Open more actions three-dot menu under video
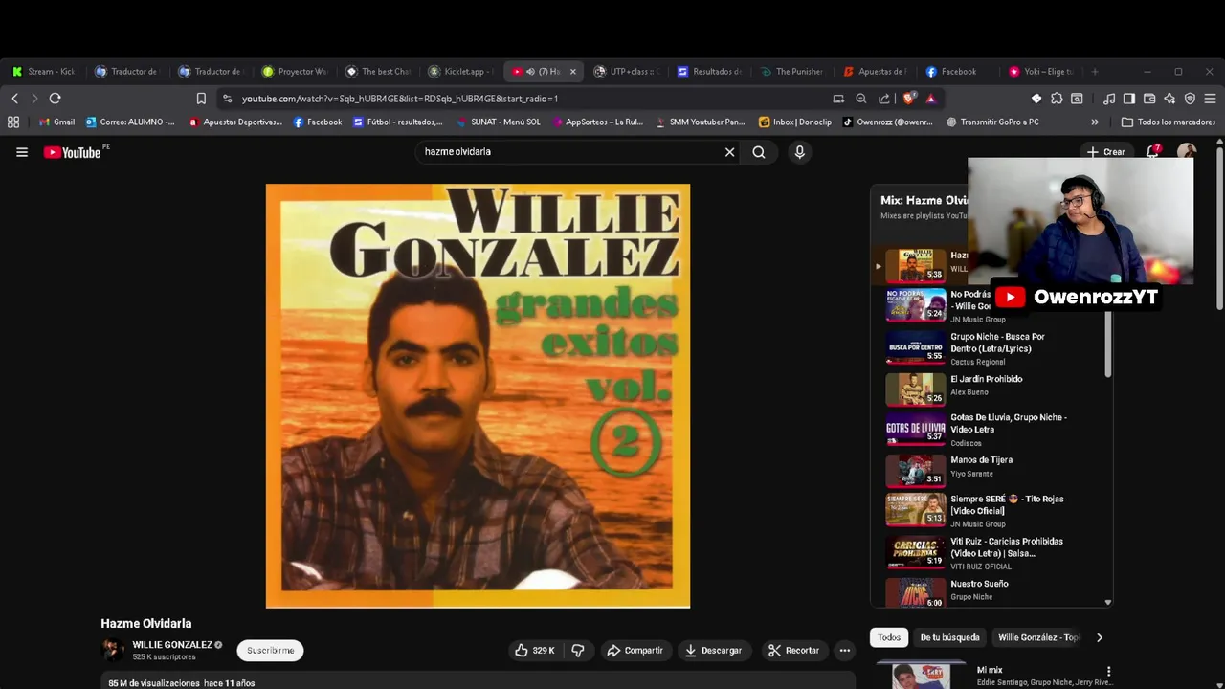The image size is (1225, 689). (844, 651)
